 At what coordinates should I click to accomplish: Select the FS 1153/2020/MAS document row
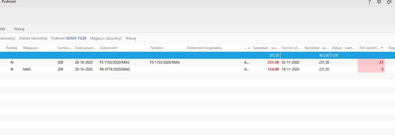coord(115,62)
